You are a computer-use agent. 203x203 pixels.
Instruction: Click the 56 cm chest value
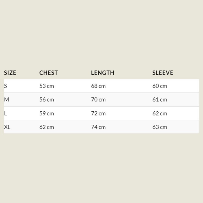tap(47, 99)
